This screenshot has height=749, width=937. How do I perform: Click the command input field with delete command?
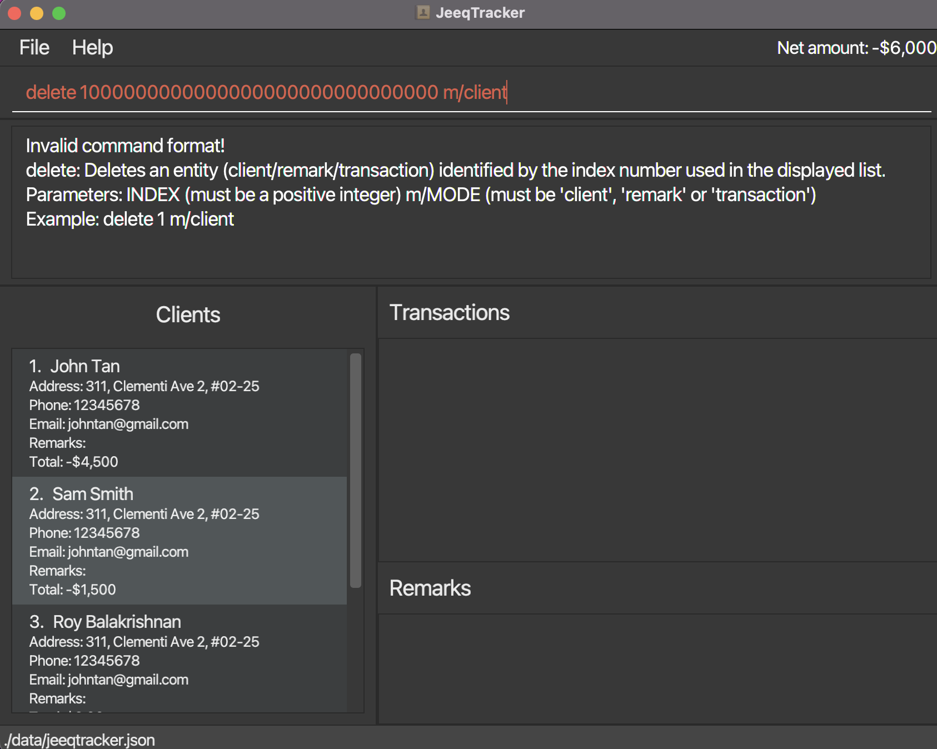(x=471, y=92)
